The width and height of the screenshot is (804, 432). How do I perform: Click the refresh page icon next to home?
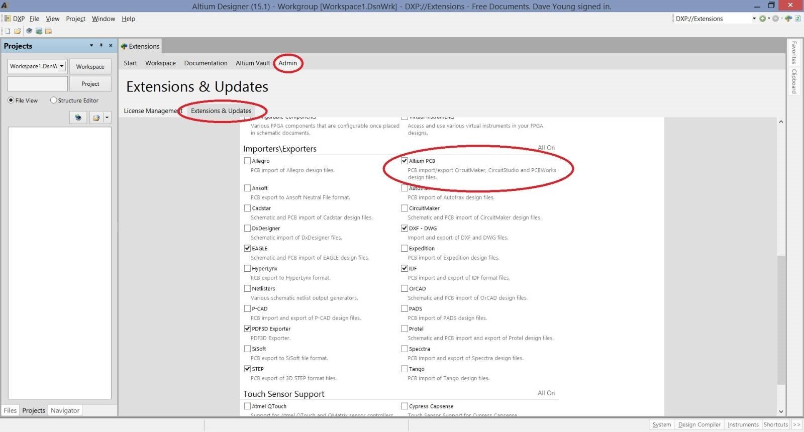[x=798, y=19]
